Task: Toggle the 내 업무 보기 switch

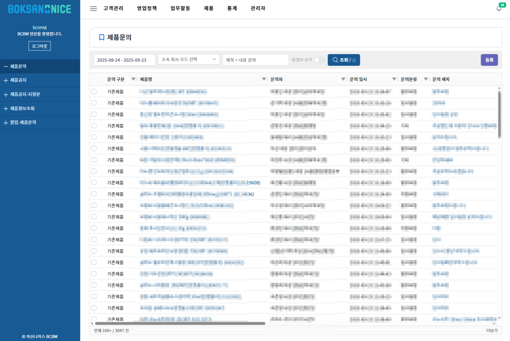Action: pyautogui.click(x=319, y=60)
